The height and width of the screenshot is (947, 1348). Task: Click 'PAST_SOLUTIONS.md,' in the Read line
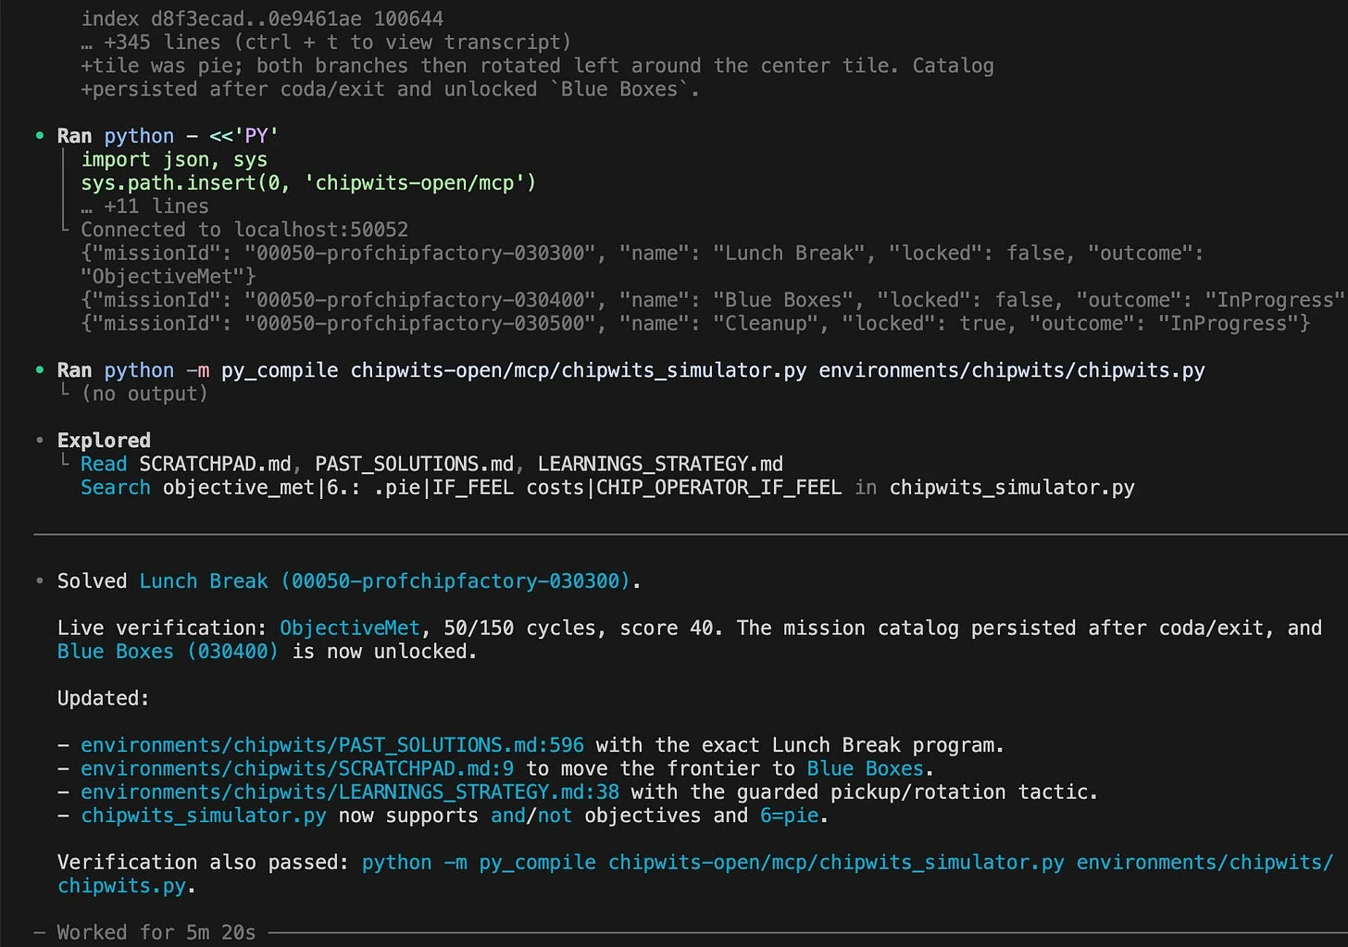420,464
